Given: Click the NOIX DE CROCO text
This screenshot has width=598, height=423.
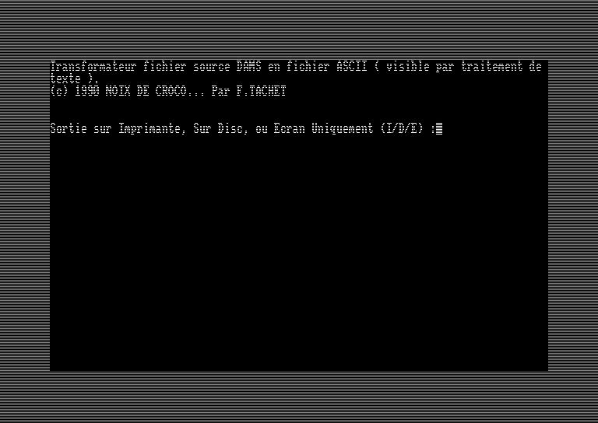Looking at the screenshot, I should click(x=146, y=91).
